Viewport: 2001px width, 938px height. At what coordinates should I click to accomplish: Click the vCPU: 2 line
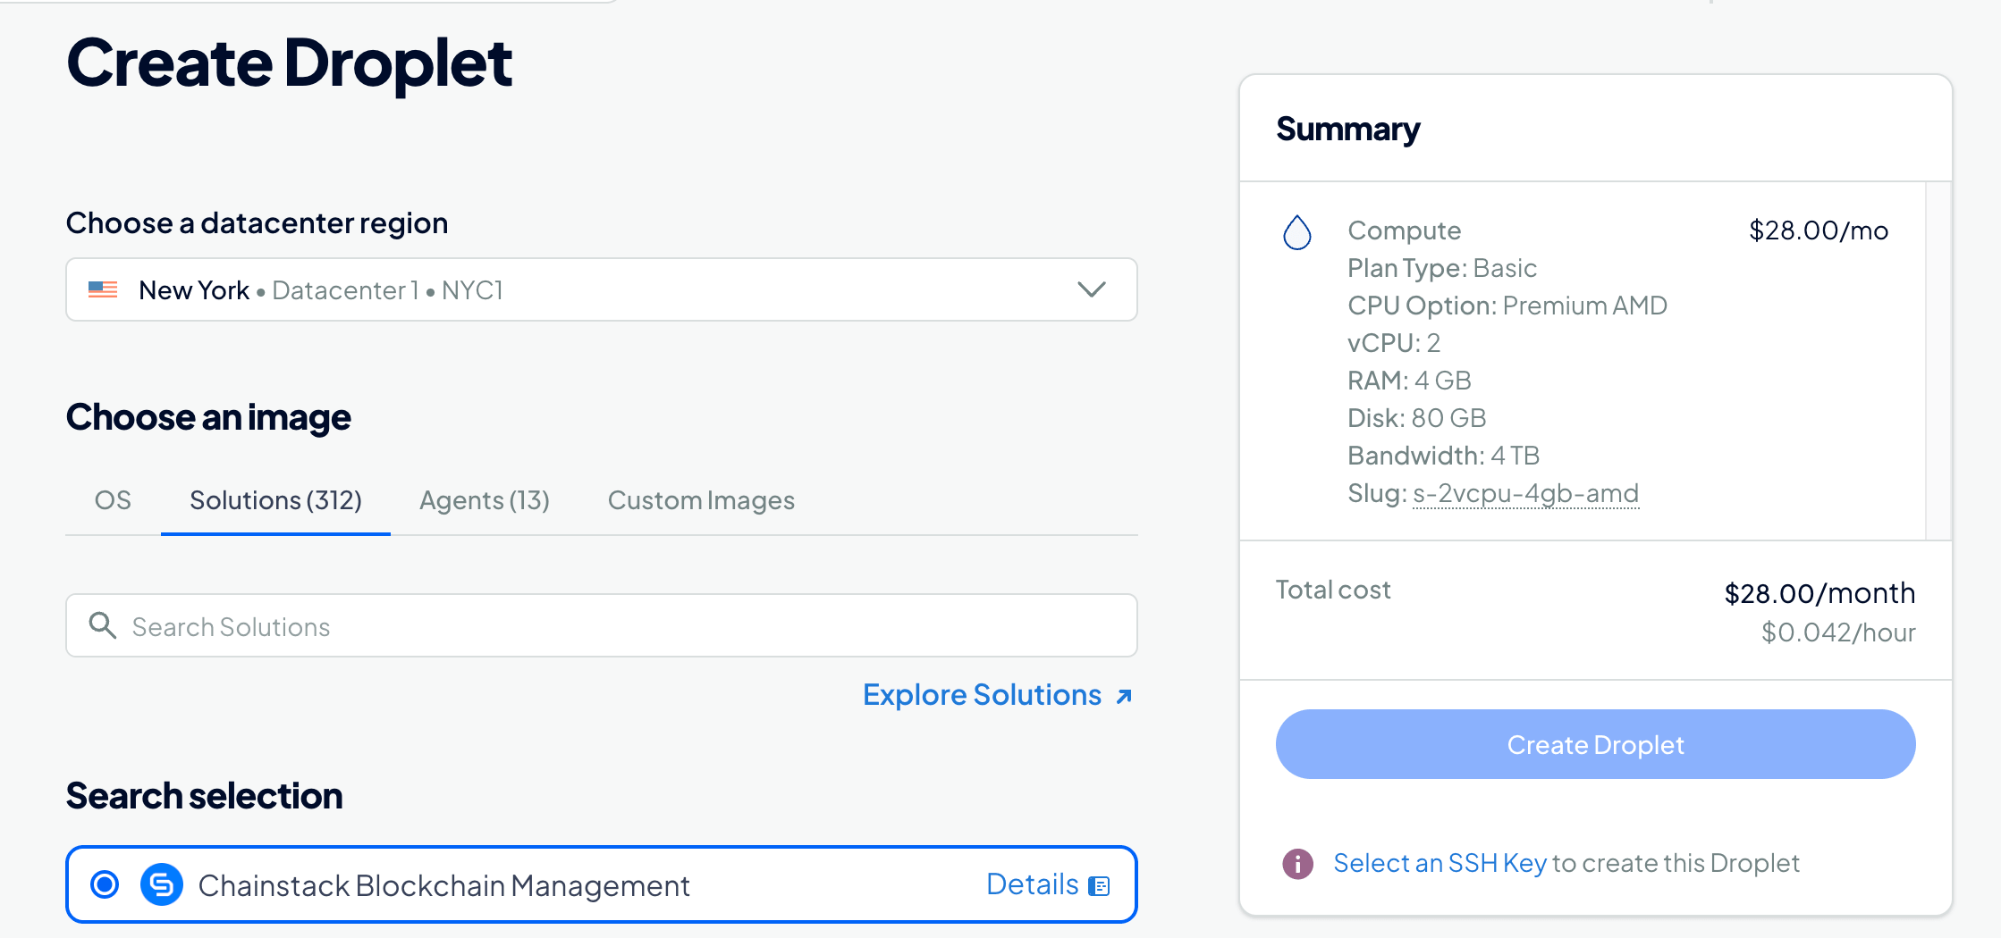(1394, 343)
